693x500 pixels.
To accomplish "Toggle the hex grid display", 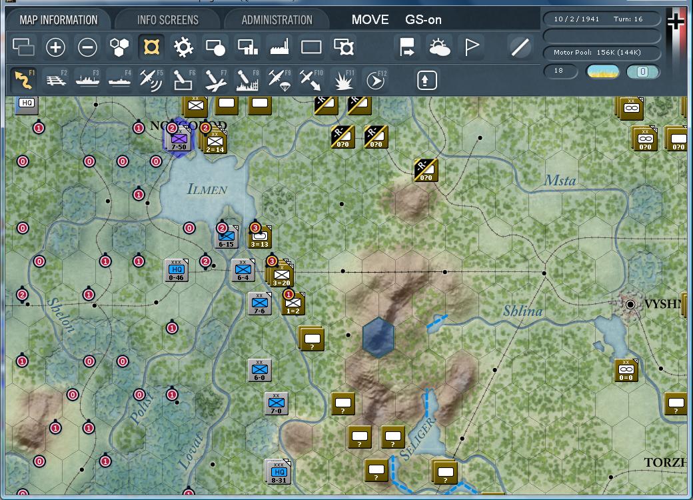I will point(121,47).
